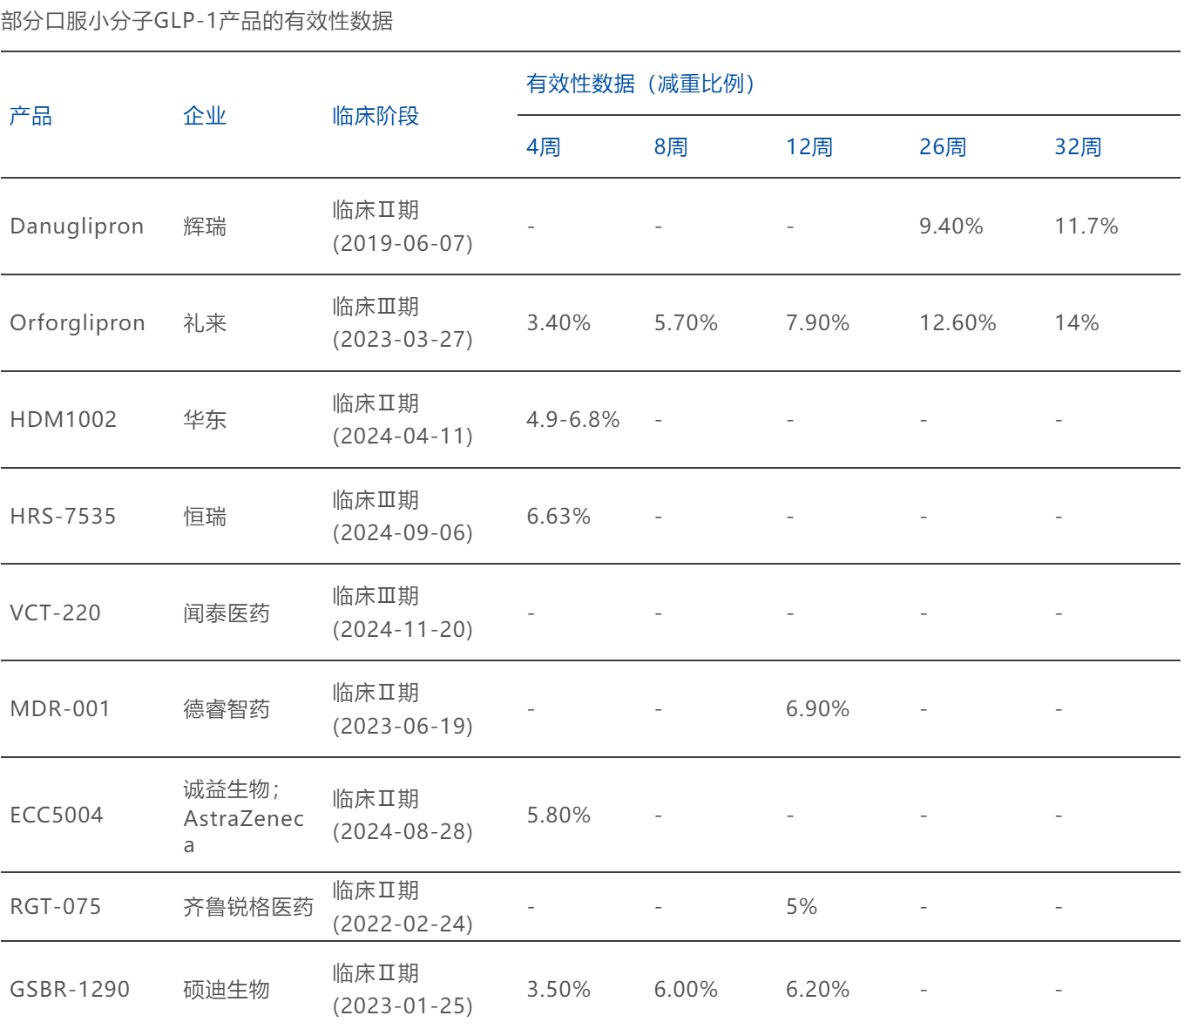Click the 有效性数据（减重比例）header

[641, 84]
